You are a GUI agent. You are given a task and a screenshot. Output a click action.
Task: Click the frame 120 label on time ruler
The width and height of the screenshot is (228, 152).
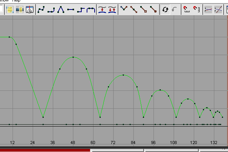pos(193,142)
